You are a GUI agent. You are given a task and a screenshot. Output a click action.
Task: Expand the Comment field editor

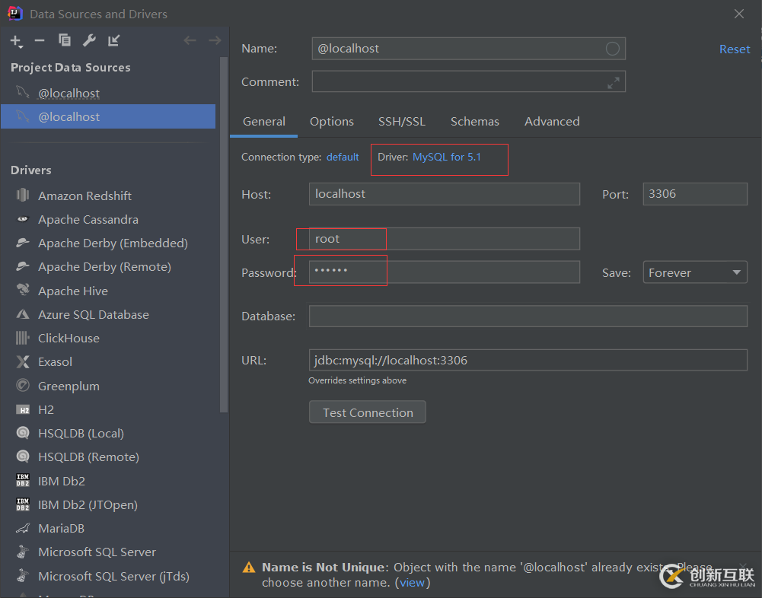pos(614,83)
